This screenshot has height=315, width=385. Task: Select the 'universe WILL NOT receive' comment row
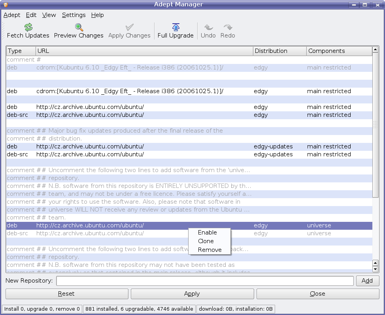pyautogui.click(x=189, y=210)
